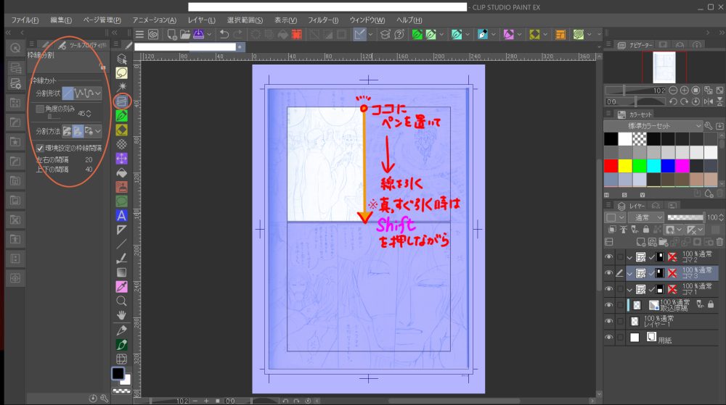This screenshot has height=405, width=726.
Task: Select the auto select magic wand tool
Action: 122,87
